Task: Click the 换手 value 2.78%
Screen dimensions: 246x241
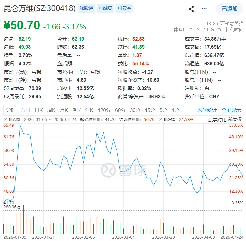Action: 25,55
